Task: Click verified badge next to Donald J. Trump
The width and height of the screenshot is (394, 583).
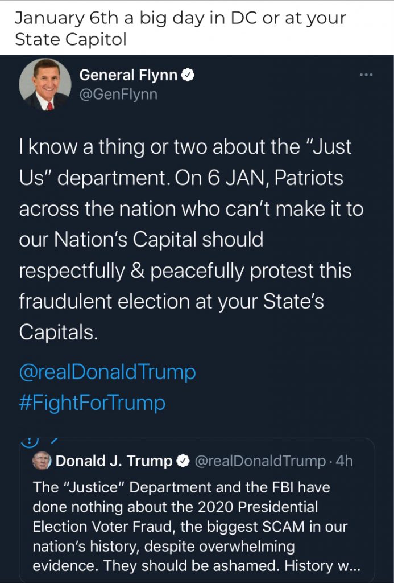Action: 184,462
